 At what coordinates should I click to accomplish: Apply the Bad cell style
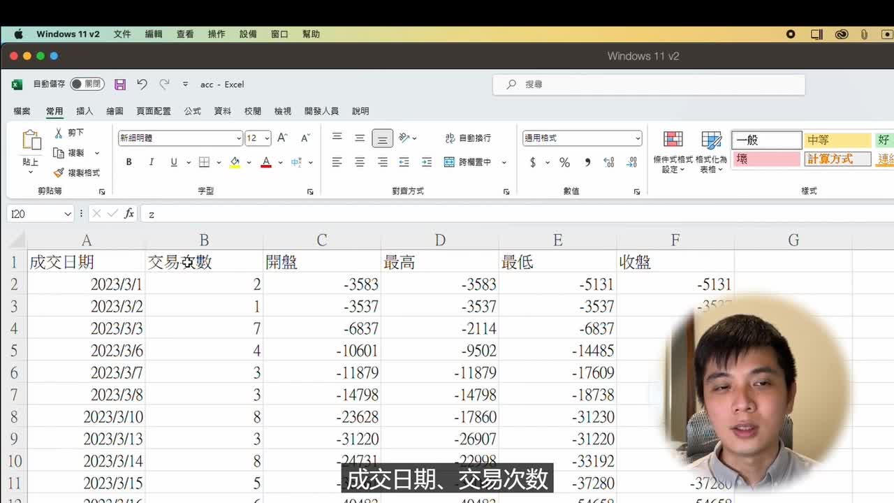coord(765,159)
